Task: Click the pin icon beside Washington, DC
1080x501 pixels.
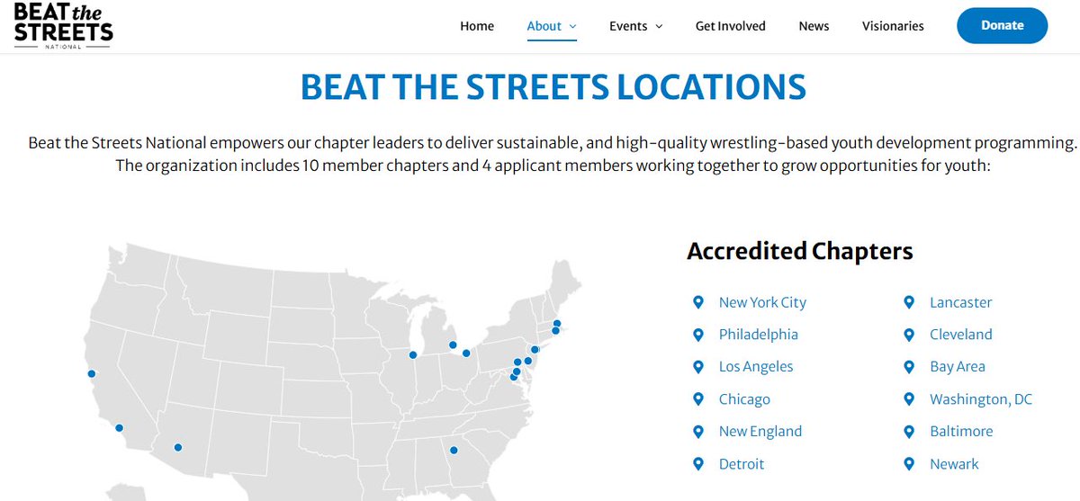Action: coord(909,399)
